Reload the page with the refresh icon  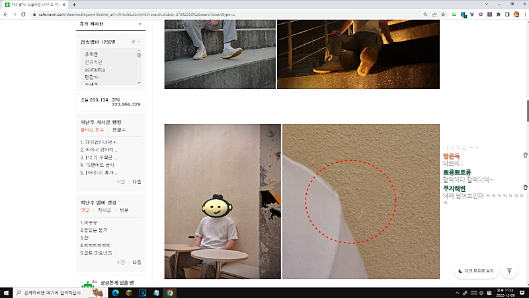23,15
